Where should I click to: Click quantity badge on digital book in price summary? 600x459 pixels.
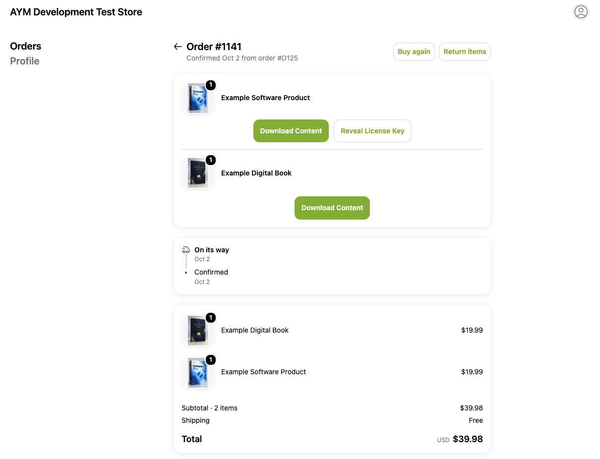[x=211, y=318]
